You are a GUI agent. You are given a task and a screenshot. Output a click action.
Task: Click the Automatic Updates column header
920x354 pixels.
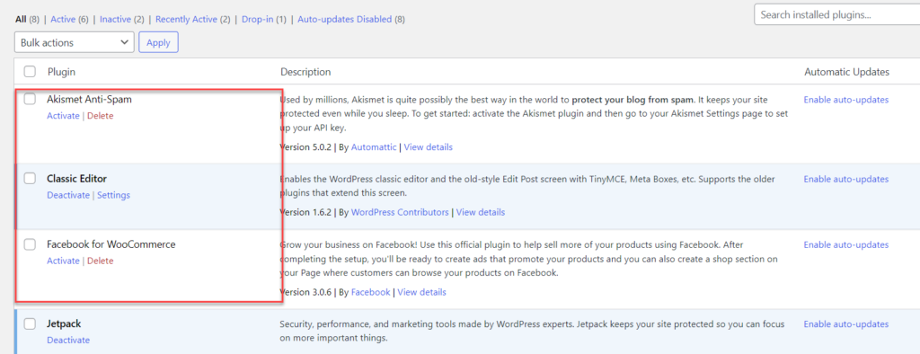click(846, 72)
